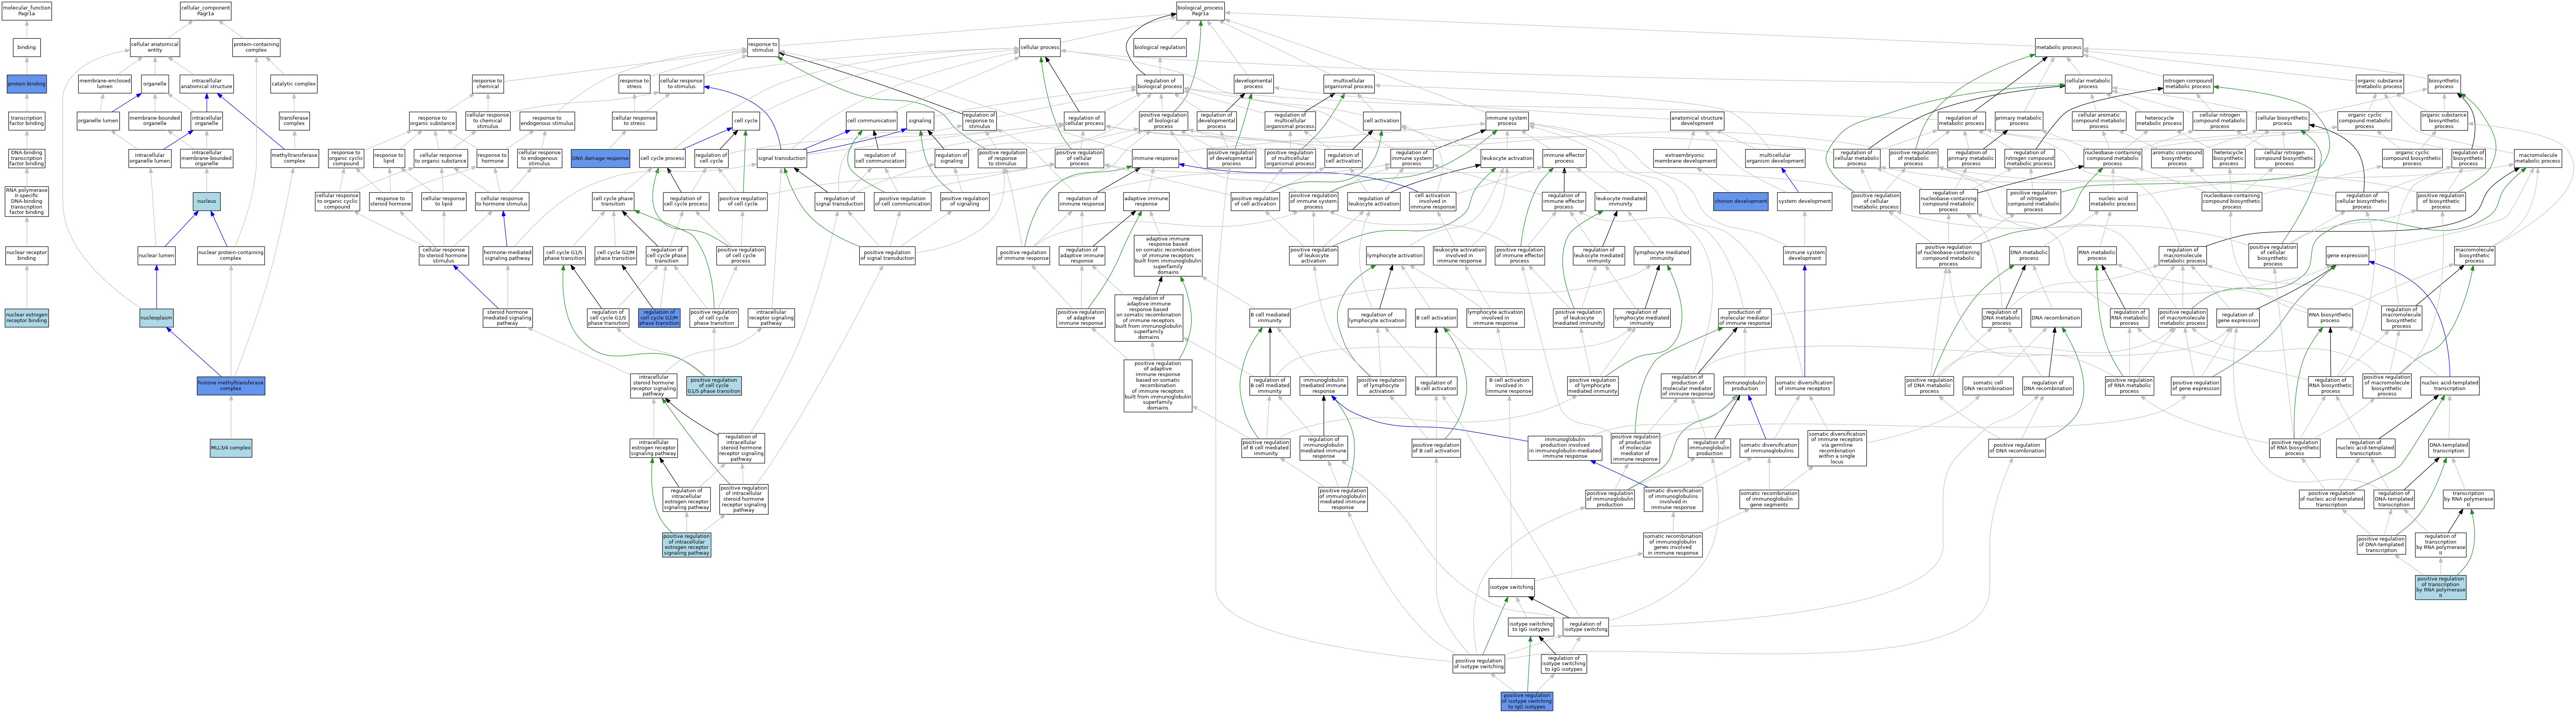Click the 'developmental process' node
This screenshot has height=713, width=2576.
click(1254, 84)
